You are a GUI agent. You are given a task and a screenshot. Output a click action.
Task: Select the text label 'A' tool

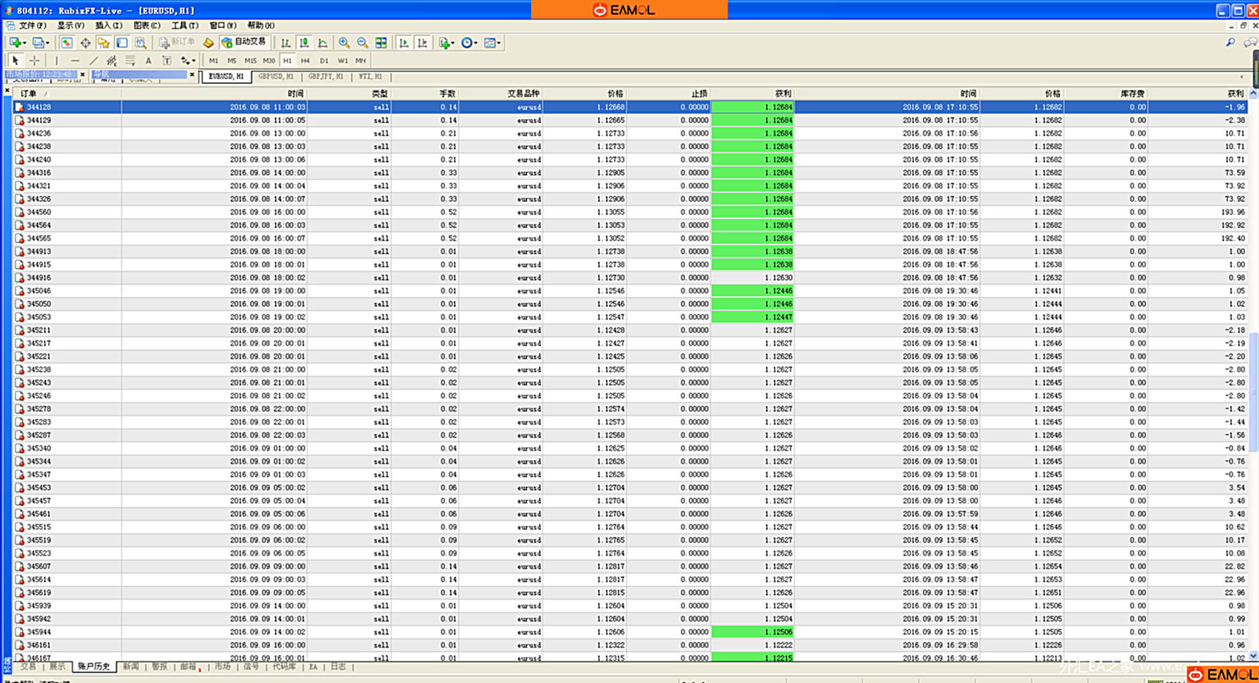[x=148, y=60]
